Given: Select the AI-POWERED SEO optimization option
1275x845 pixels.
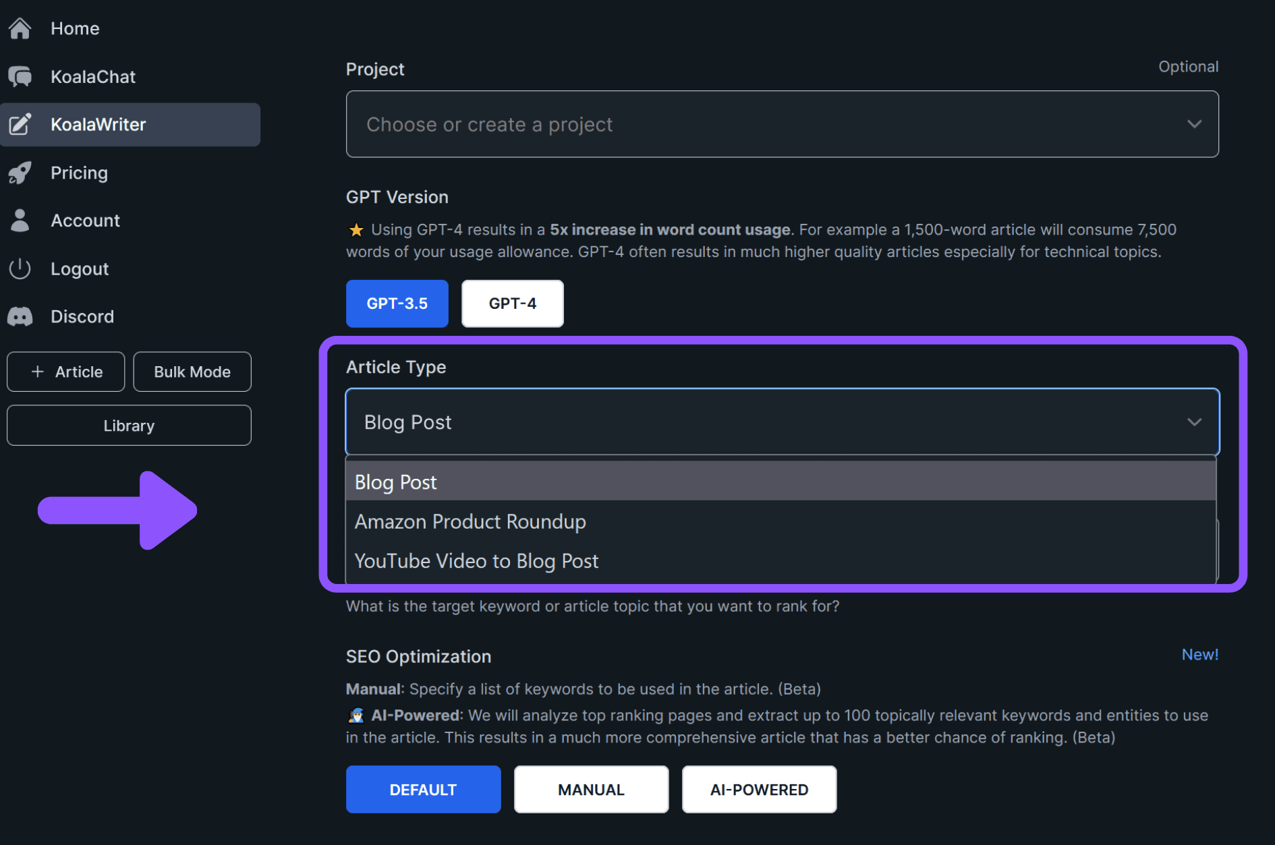Looking at the screenshot, I should click(x=759, y=789).
